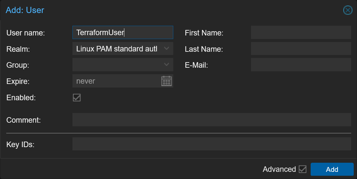Click into the First Name field
This screenshot has width=357, height=179.
[x=301, y=33]
